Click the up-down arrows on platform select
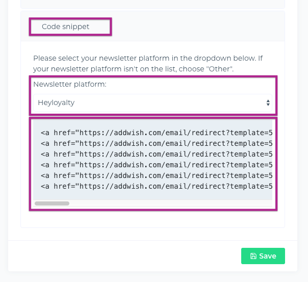The height and width of the screenshot is (282, 308). click(x=268, y=103)
